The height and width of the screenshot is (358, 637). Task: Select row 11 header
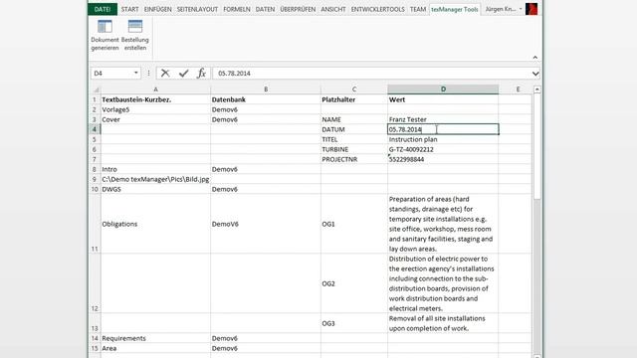click(x=95, y=224)
